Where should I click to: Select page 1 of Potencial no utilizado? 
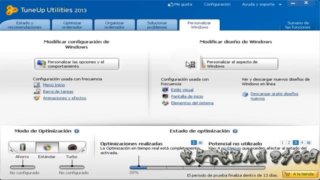tap(282, 142)
